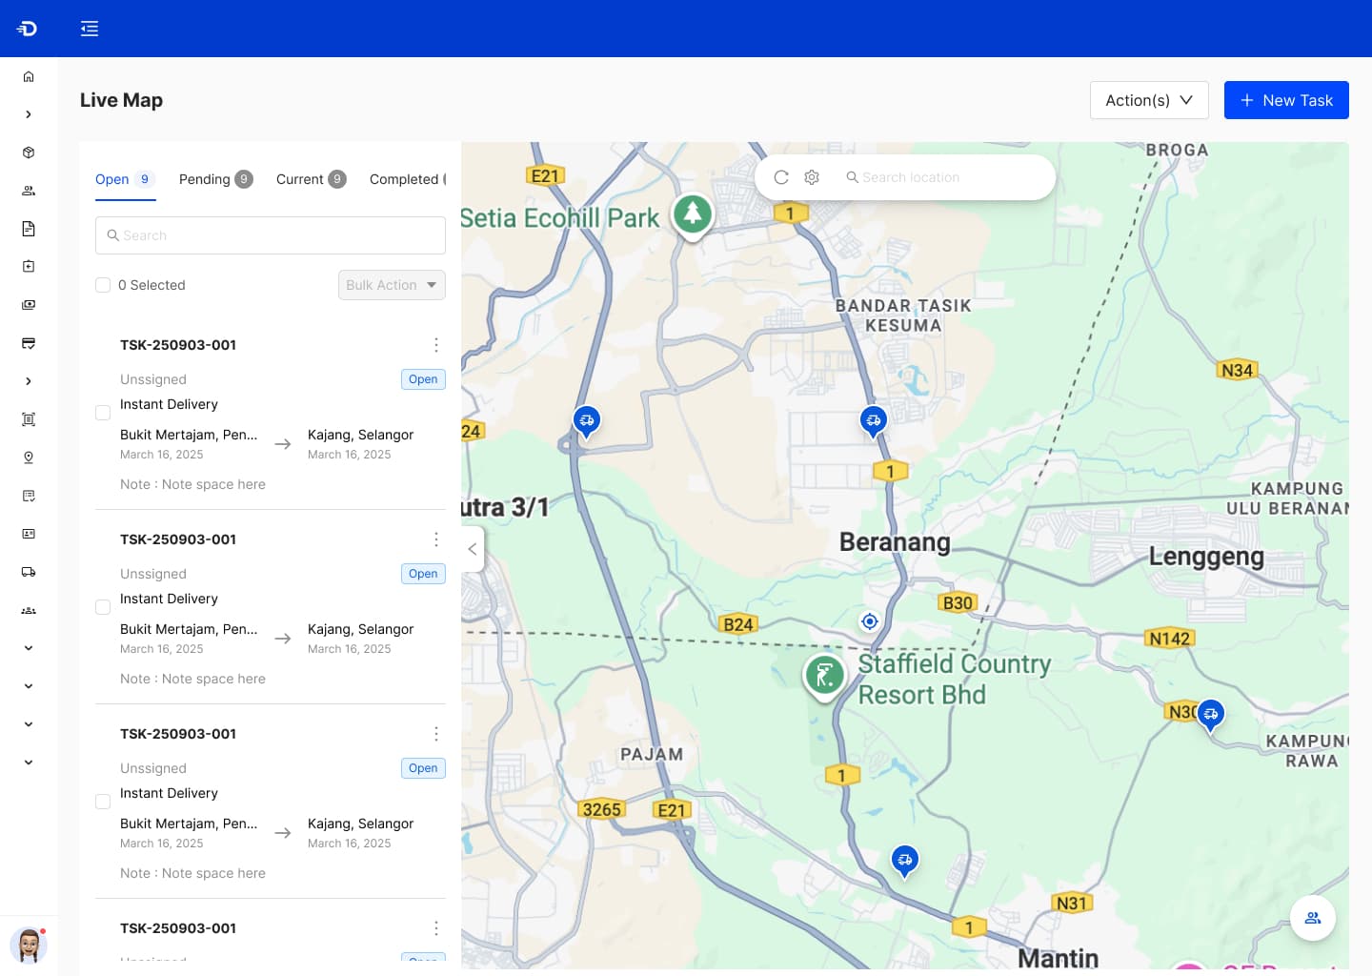Tick the 0 Selected checkbox

click(x=103, y=285)
